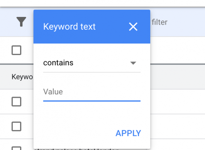Sort by the Keyword column header
This screenshot has width=205, height=150.
(22, 77)
